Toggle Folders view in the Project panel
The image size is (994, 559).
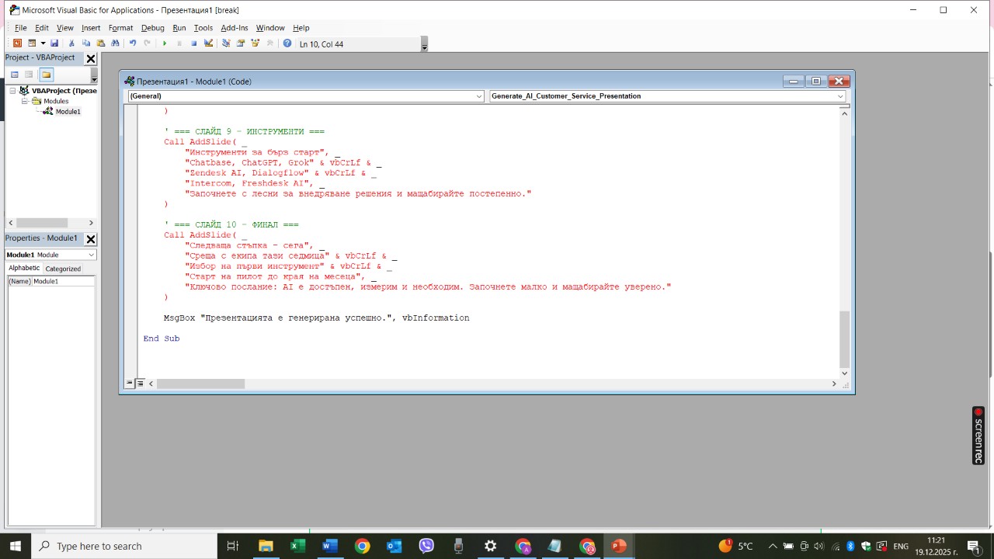pyautogui.click(x=46, y=75)
